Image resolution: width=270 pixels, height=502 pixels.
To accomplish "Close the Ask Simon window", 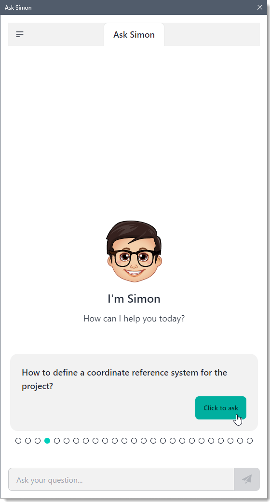I will click(x=260, y=7).
